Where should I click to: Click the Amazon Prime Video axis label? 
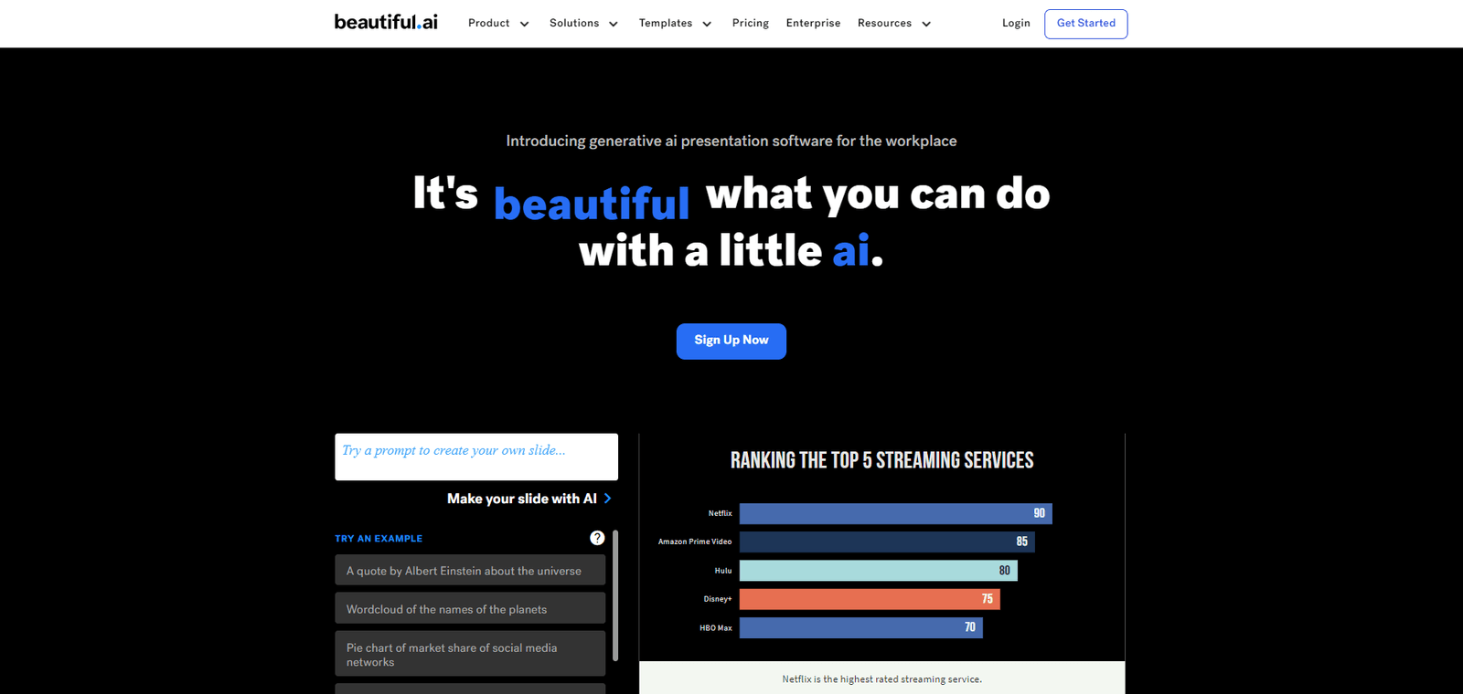pyautogui.click(x=695, y=542)
